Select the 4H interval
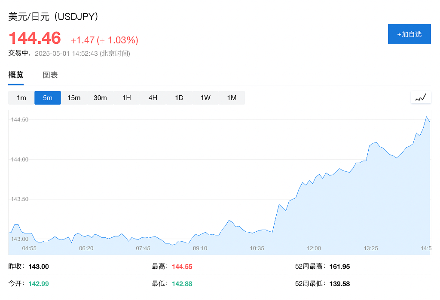 [x=153, y=97]
